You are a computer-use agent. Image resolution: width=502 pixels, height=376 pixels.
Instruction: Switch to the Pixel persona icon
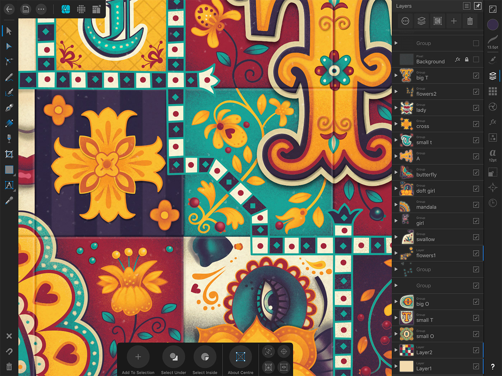pyautogui.click(x=81, y=9)
